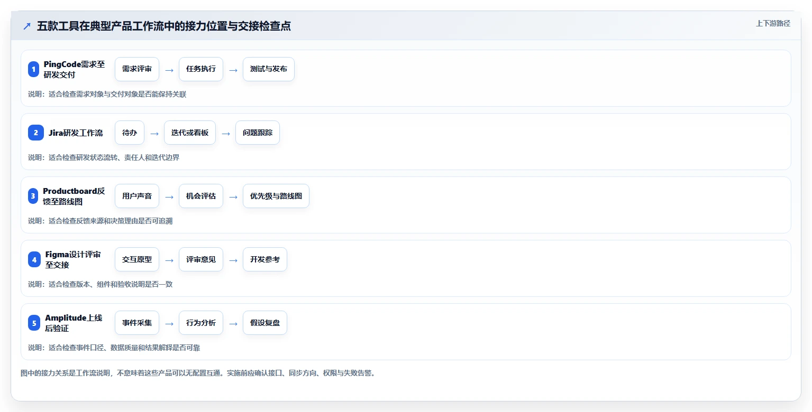Click the note about 需求对象与交付对象
812x412 pixels.
point(107,95)
